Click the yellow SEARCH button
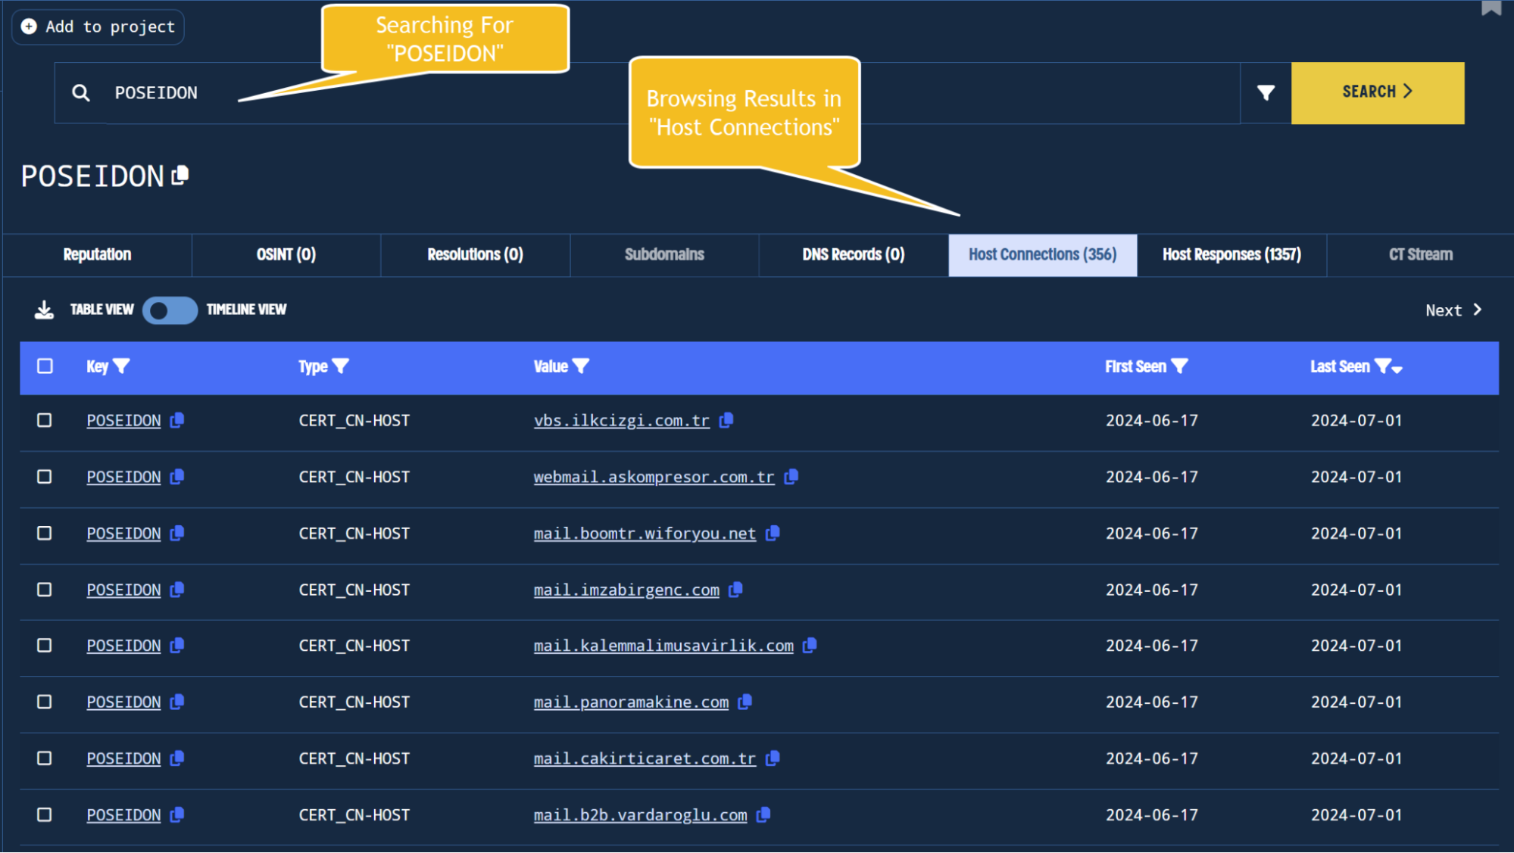The image size is (1514, 853). click(1377, 92)
